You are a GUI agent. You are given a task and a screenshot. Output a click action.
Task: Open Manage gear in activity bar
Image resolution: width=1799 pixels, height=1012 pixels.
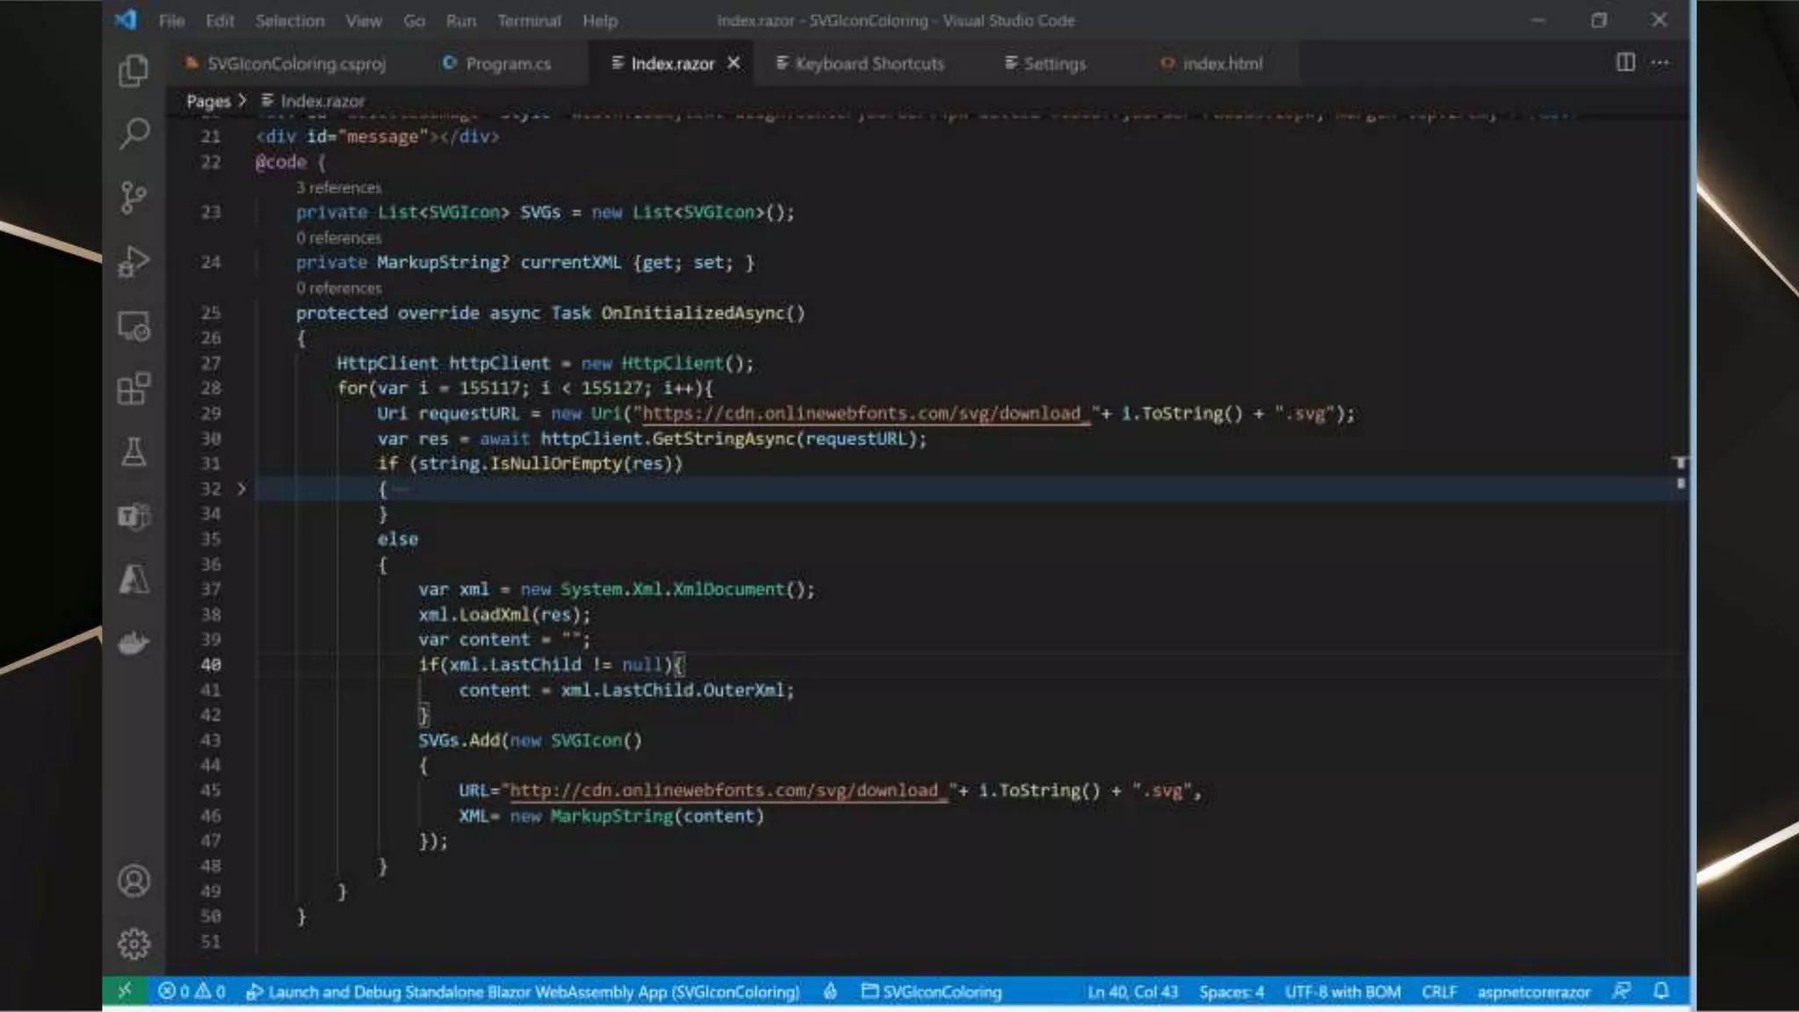click(134, 943)
